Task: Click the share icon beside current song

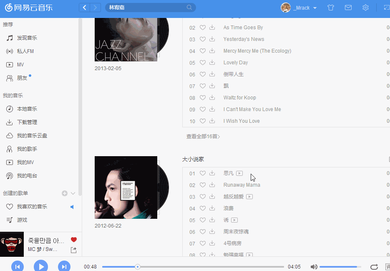Action: (x=74, y=250)
